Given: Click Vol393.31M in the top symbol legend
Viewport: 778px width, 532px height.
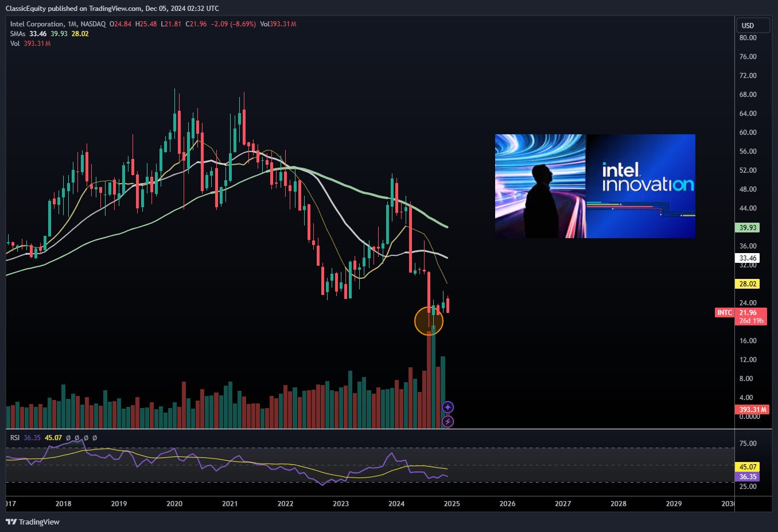Looking at the screenshot, I should coord(278,24).
